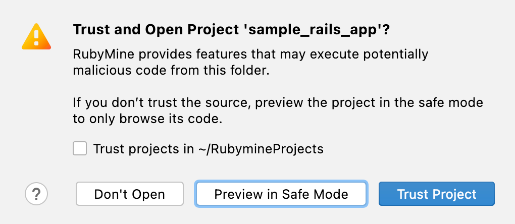Enable the Trust projects in ~/RubymineProjects checkbox
The image size is (515, 224).
(x=80, y=149)
